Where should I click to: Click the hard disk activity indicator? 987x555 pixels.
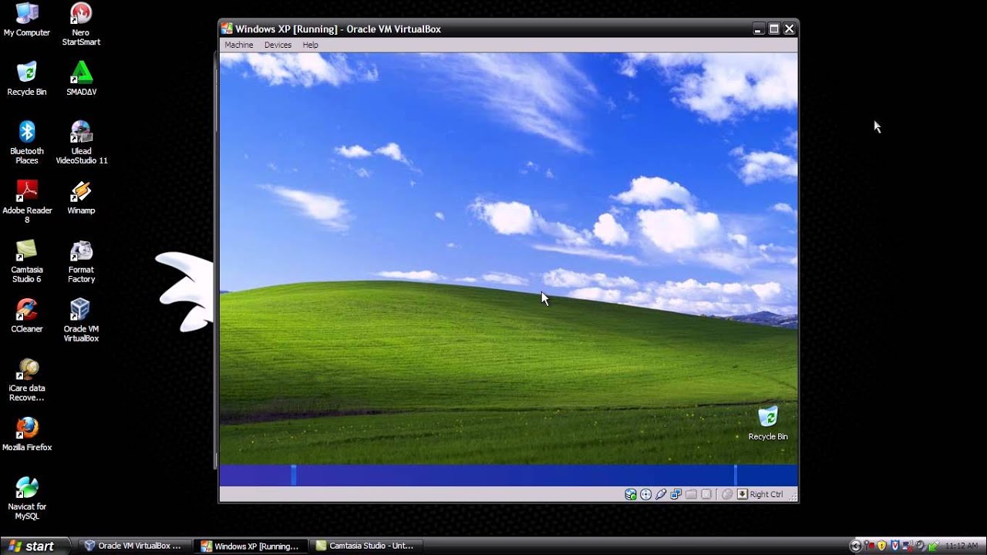point(631,494)
